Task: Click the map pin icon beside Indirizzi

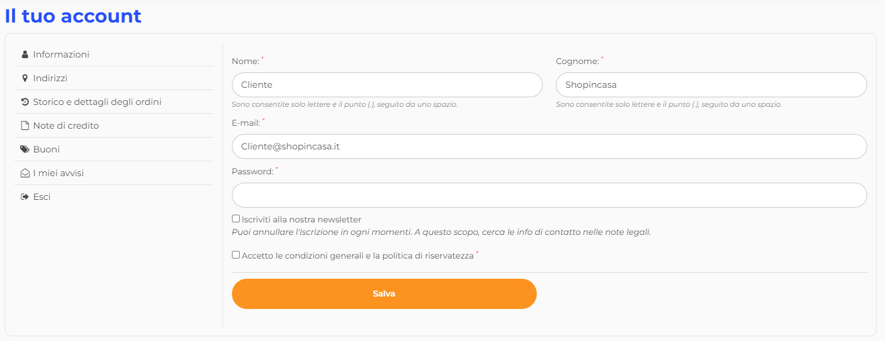Action: coord(25,78)
